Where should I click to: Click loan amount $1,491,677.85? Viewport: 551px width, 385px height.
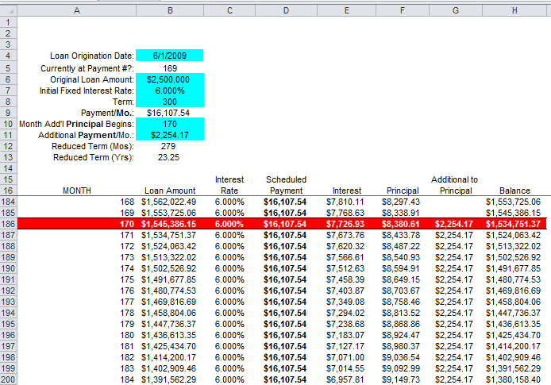[x=168, y=279]
